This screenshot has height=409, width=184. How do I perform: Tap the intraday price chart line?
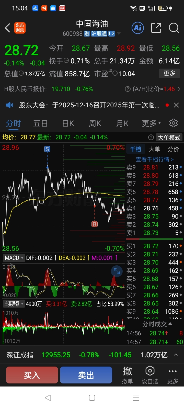pos(64,198)
